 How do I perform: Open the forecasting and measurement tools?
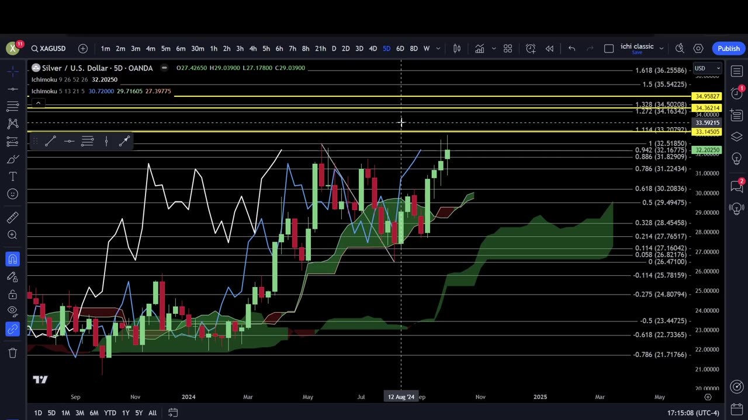tap(12, 141)
